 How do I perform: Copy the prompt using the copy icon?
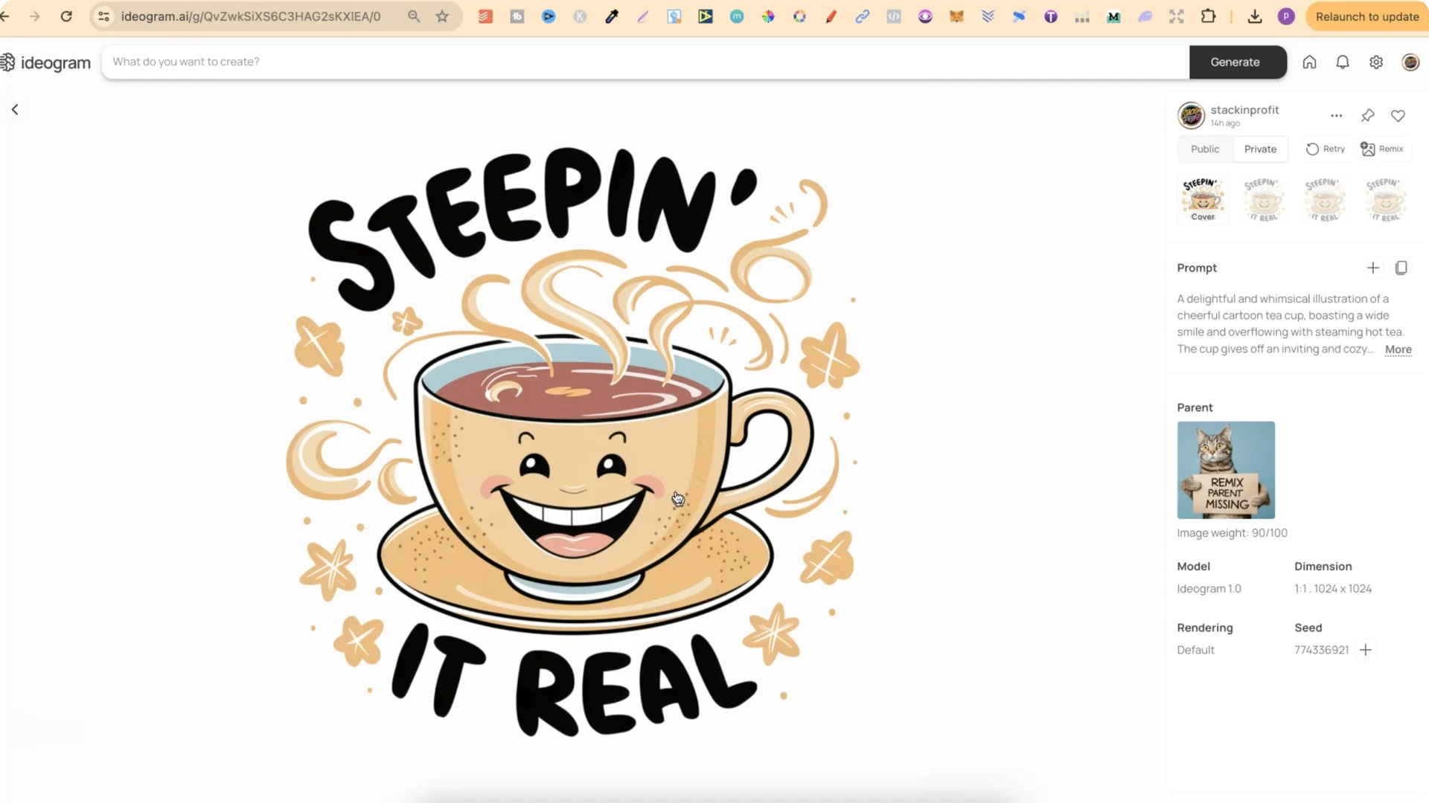pyautogui.click(x=1402, y=268)
